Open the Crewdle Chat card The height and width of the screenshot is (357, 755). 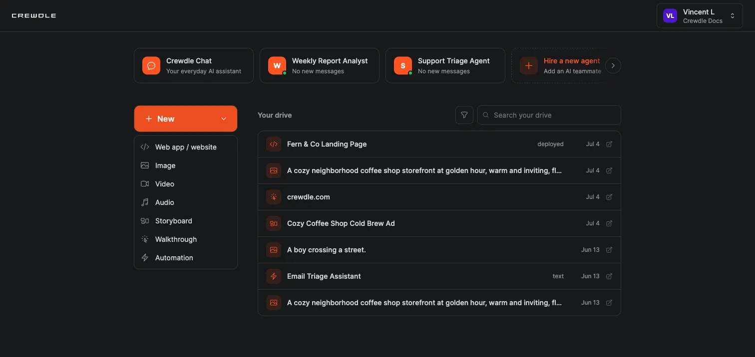tap(194, 65)
